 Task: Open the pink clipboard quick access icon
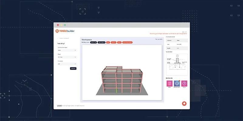click(169, 83)
